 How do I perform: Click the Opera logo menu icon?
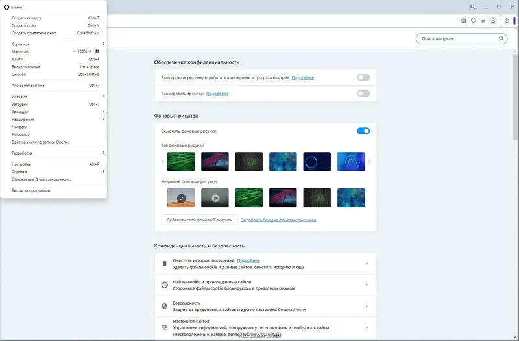pyautogui.click(x=6, y=7)
